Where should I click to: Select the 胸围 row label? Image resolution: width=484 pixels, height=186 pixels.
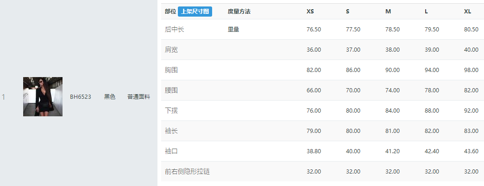coord(171,70)
